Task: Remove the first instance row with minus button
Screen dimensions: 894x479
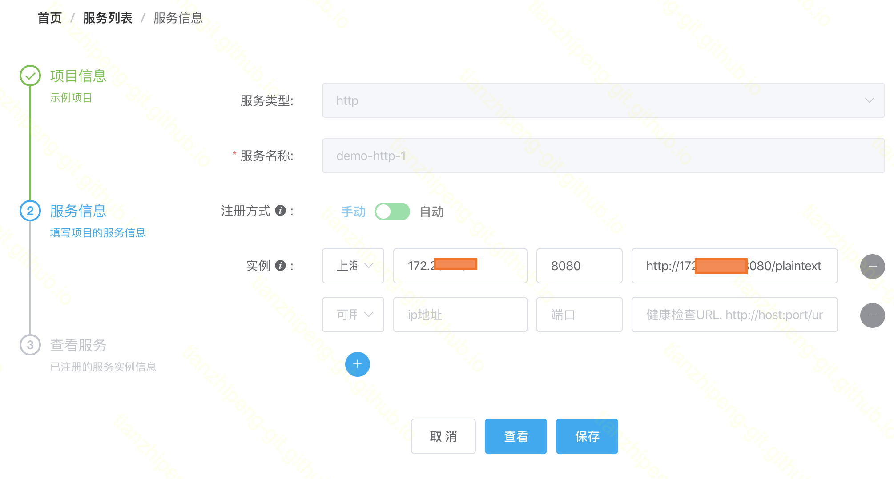Action: click(872, 266)
